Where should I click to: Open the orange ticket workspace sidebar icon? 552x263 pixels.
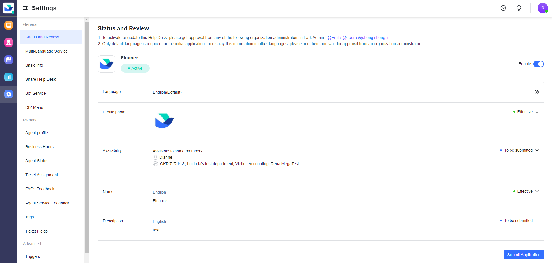tap(9, 25)
